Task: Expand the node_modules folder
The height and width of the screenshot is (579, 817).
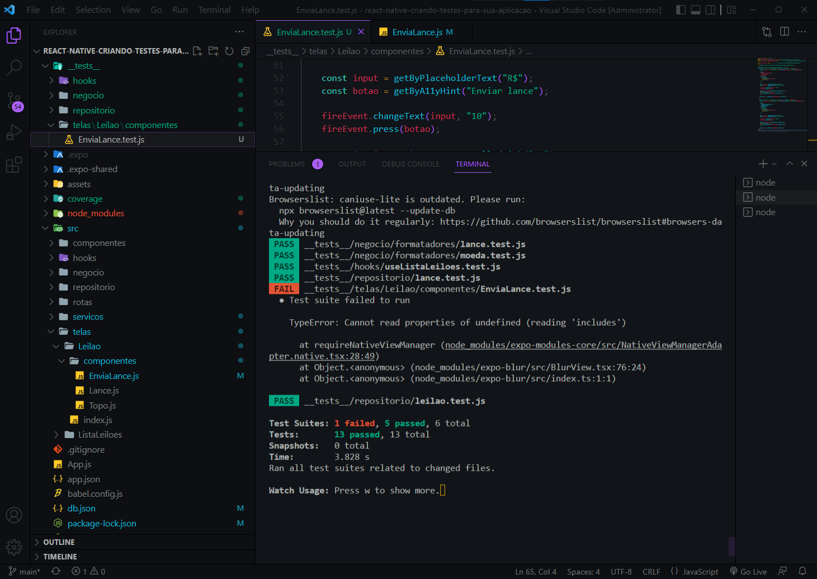Action: tap(143, 213)
